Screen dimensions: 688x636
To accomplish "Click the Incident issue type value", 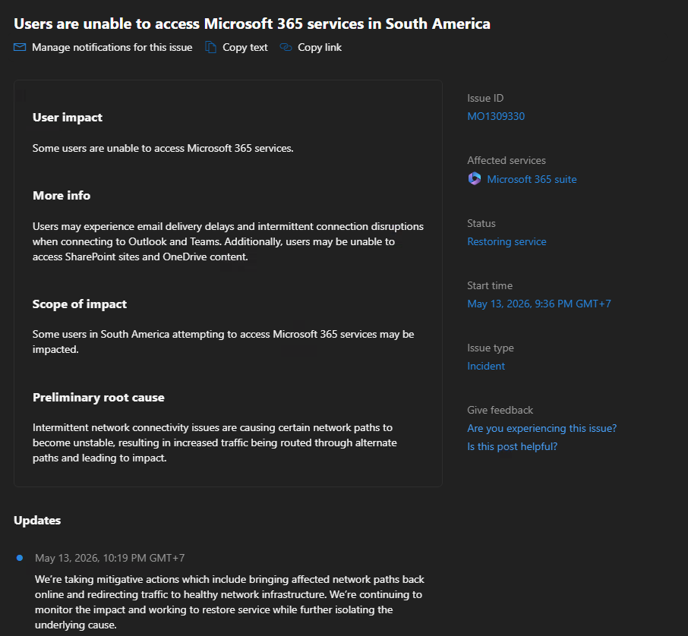I will 486,367.
